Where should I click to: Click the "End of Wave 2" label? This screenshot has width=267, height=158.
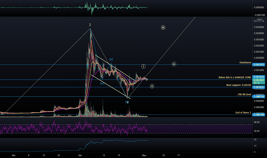coord(243,113)
